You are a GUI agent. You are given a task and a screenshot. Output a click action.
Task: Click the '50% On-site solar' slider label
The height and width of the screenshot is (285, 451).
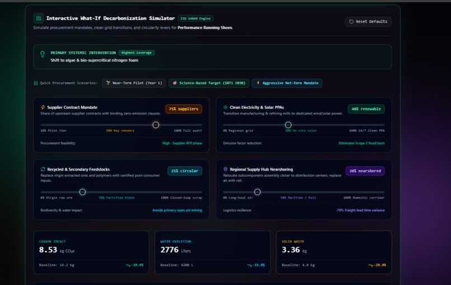pos(301,131)
